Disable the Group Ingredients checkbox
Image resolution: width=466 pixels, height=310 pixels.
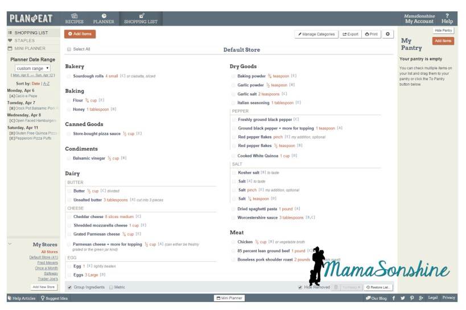[x=70, y=287]
